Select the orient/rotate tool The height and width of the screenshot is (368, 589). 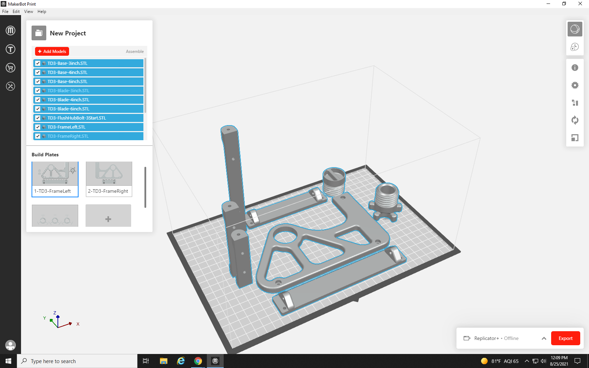tap(575, 120)
